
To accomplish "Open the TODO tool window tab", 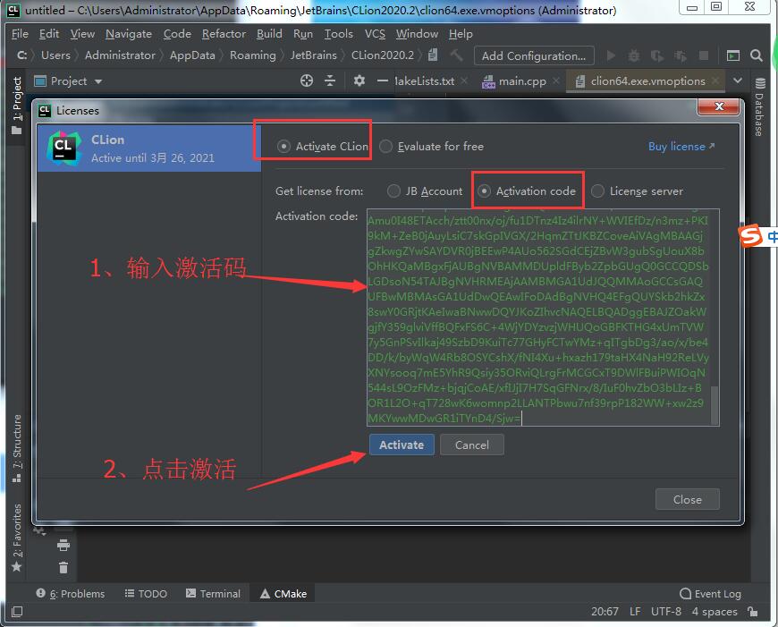I will point(146,593).
